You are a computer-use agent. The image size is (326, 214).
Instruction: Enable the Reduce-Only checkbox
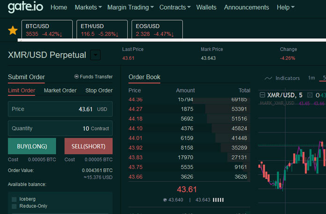tap(14, 207)
